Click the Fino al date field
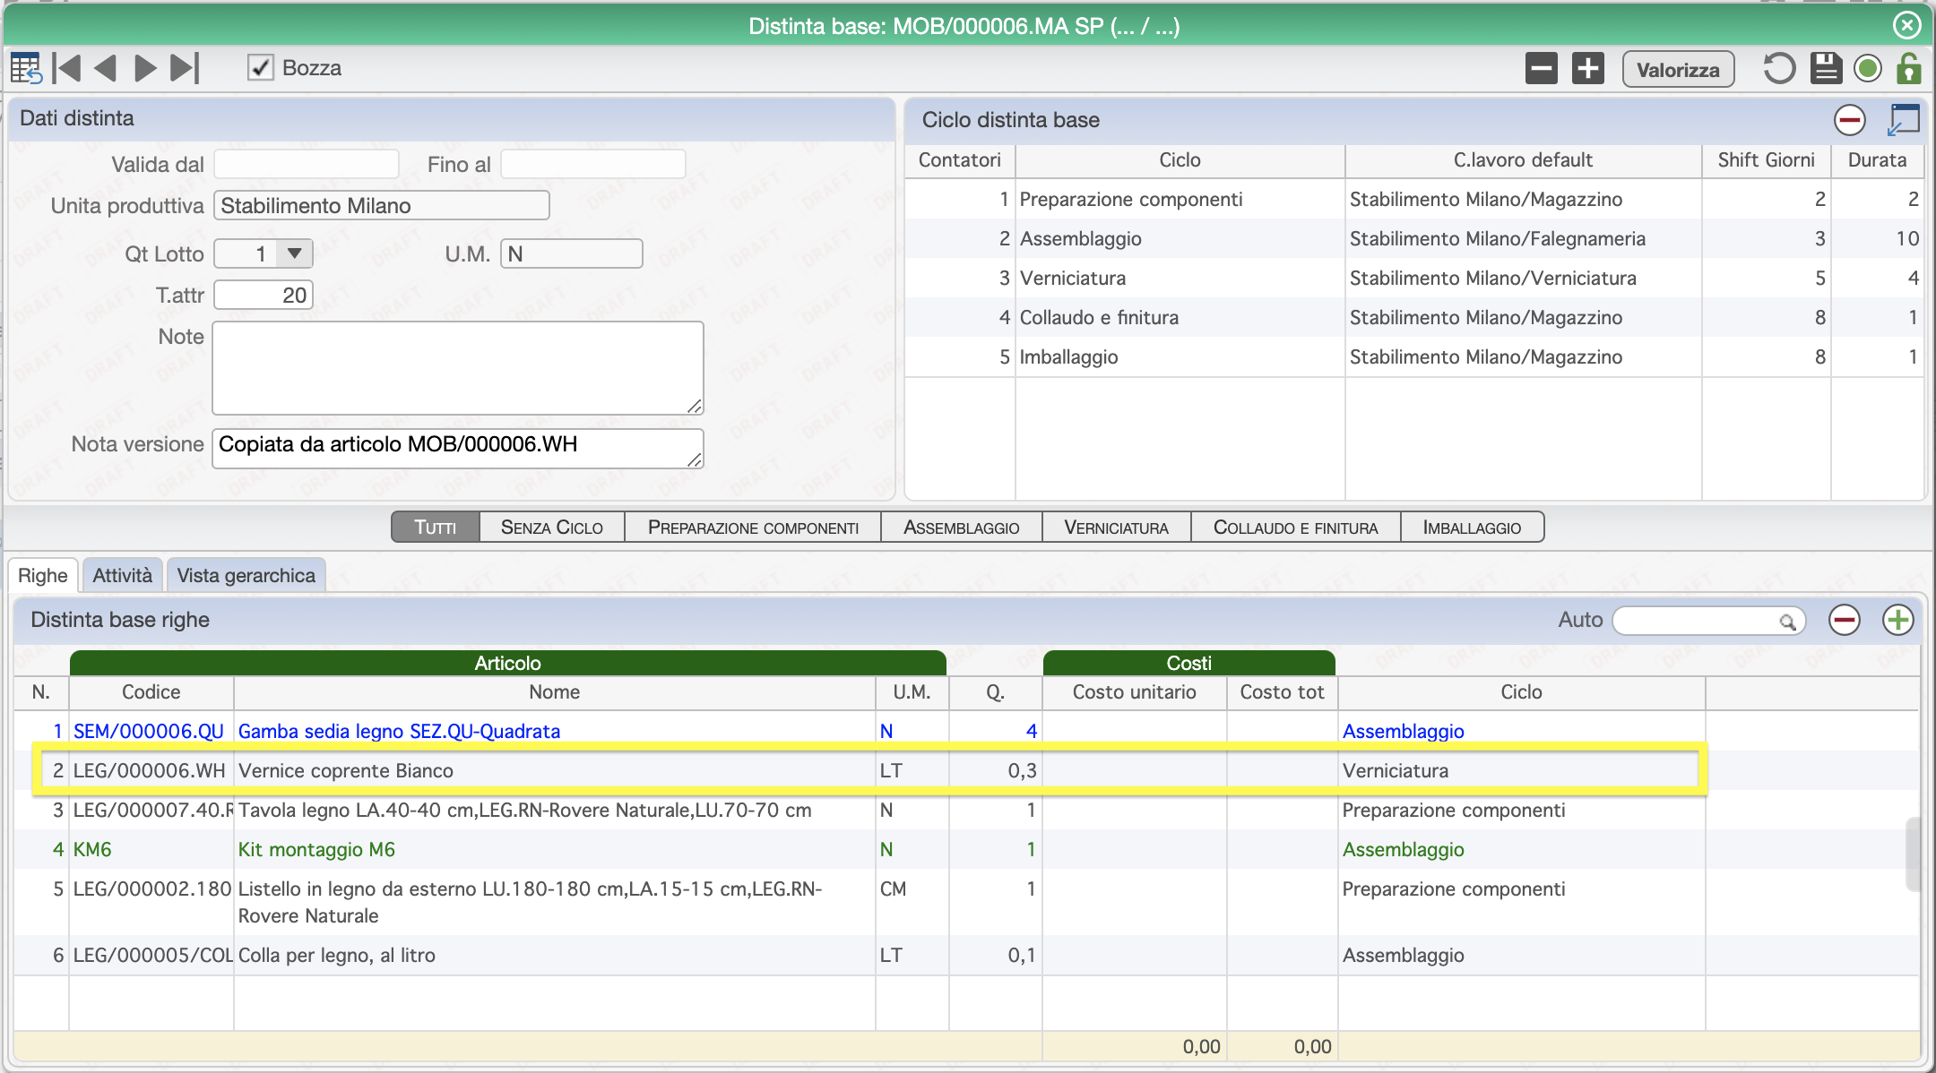The image size is (1936, 1073). 593,165
